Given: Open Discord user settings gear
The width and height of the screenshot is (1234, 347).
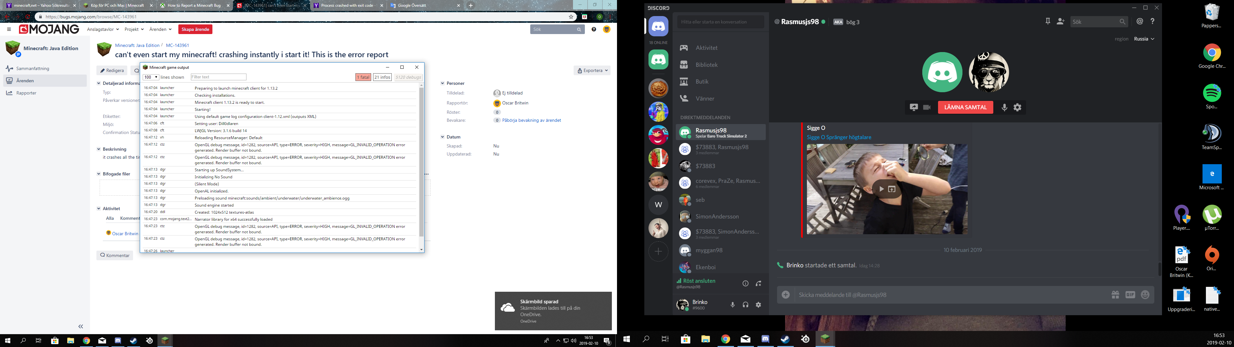Looking at the screenshot, I should pyautogui.click(x=758, y=305).
